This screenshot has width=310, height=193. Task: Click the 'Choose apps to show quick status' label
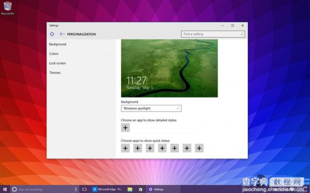145,141
